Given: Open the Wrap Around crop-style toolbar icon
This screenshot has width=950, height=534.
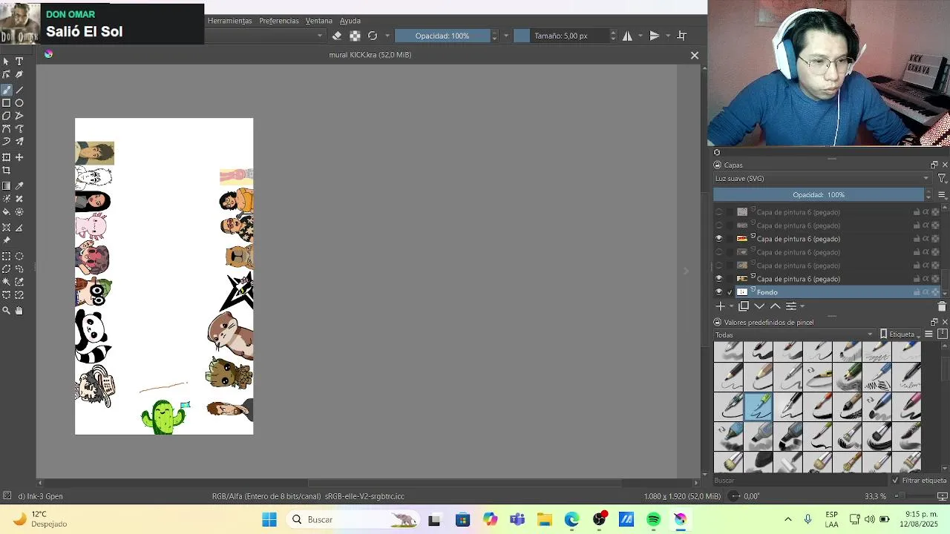Looking at the screenshot, I should 682,36.
